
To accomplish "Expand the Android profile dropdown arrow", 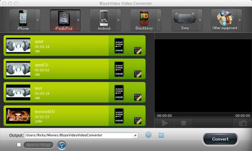I will (x=119, y=20).
